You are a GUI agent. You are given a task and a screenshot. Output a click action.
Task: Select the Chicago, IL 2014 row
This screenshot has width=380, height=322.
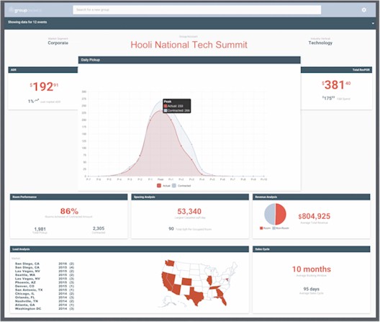coord(45,294)
